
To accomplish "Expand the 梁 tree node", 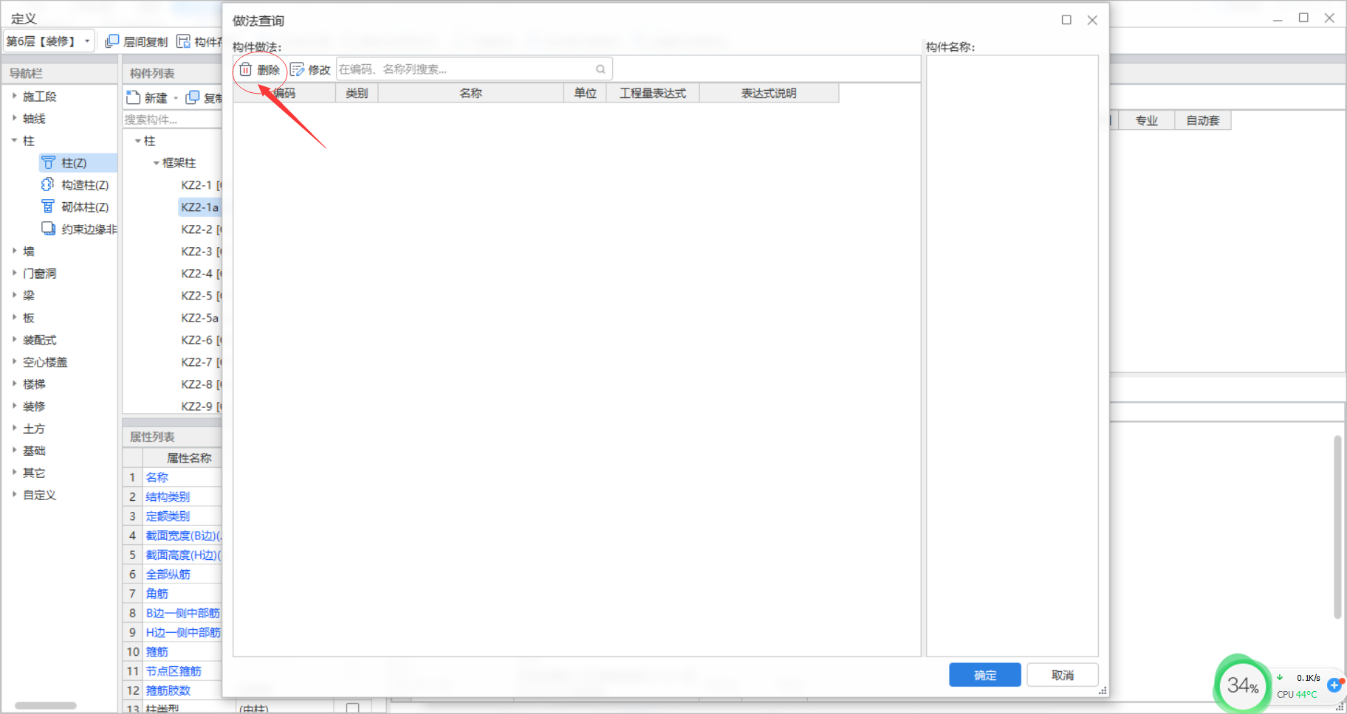I will click(14, 295).
